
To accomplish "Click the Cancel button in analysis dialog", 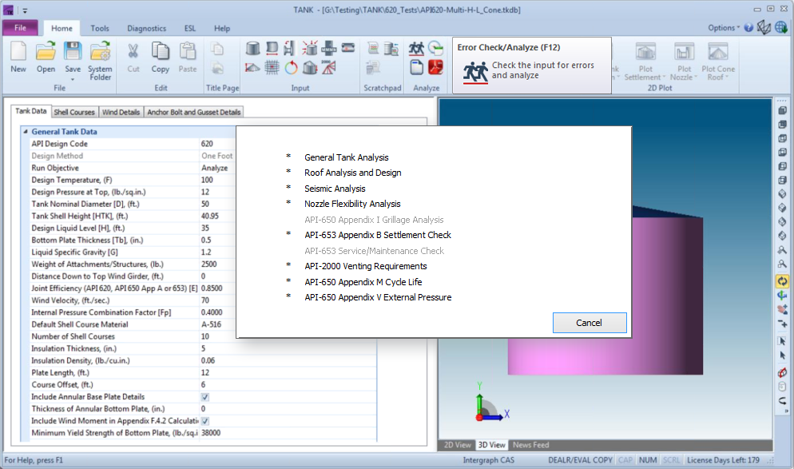I will click(x=590, y=323).
